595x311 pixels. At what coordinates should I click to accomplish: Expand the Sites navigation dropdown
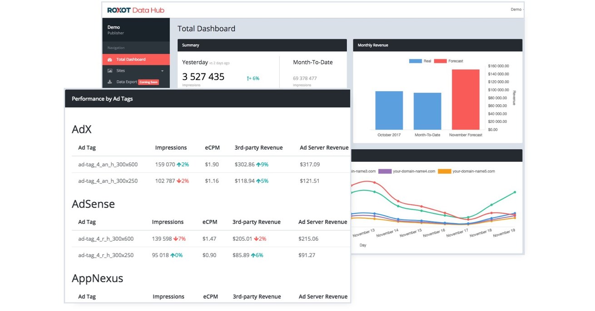(x=162, y=71)
